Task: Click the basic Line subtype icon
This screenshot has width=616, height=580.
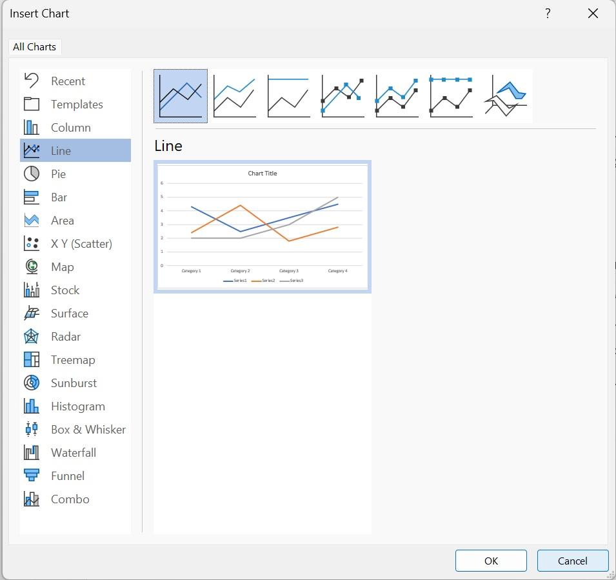Action: click(x=181, y=96)
